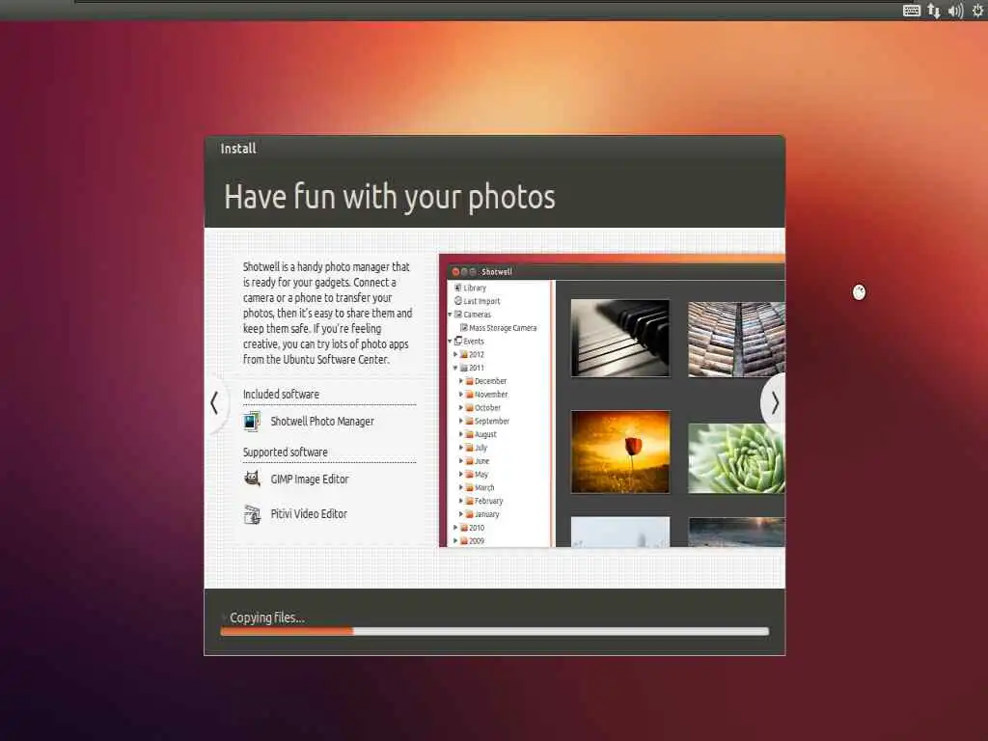Expand the November folder

pos(460,394)
